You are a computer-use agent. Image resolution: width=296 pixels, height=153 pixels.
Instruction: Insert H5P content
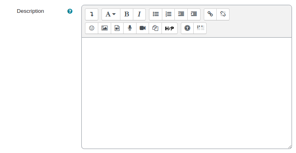170,28
